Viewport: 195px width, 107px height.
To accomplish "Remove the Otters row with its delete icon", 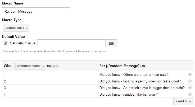I will click(x=190, y=75).
